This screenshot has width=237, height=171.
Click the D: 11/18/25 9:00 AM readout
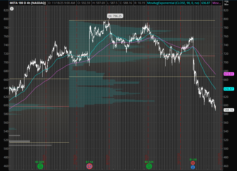pyautogui.click(x=62, y=3)
